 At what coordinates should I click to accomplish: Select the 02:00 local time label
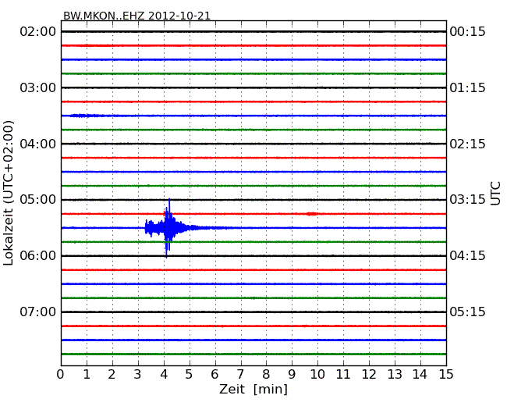[38, 32]
